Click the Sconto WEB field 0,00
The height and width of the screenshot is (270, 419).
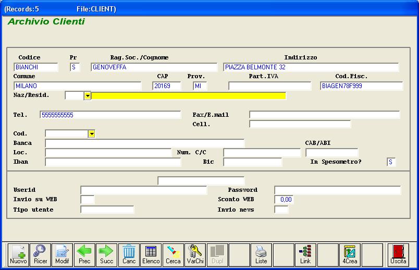pos(284,200)
